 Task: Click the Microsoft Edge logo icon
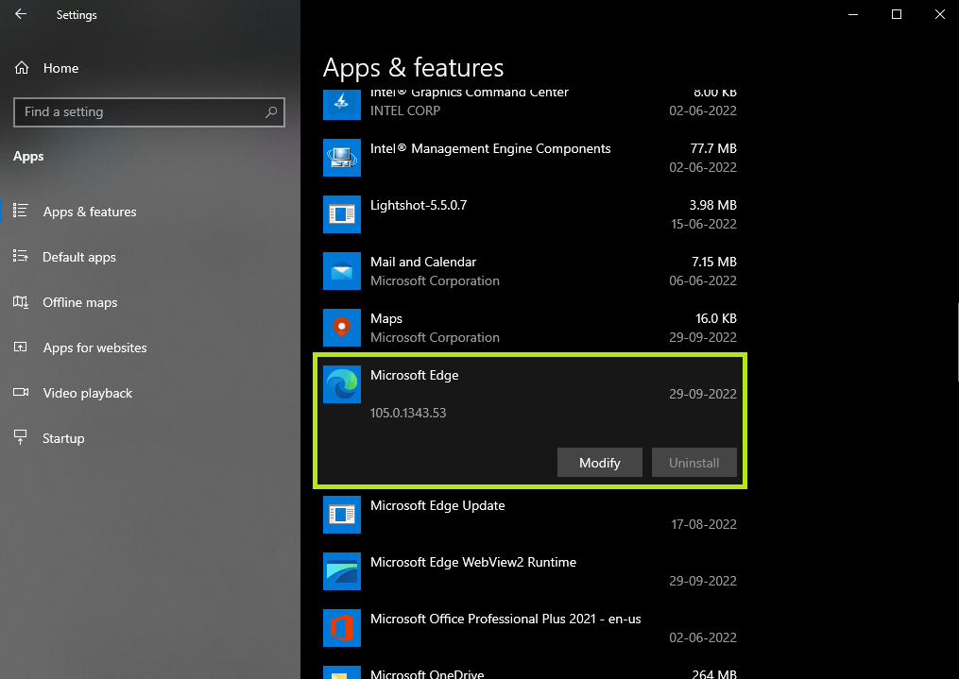[x=342, y=384]
